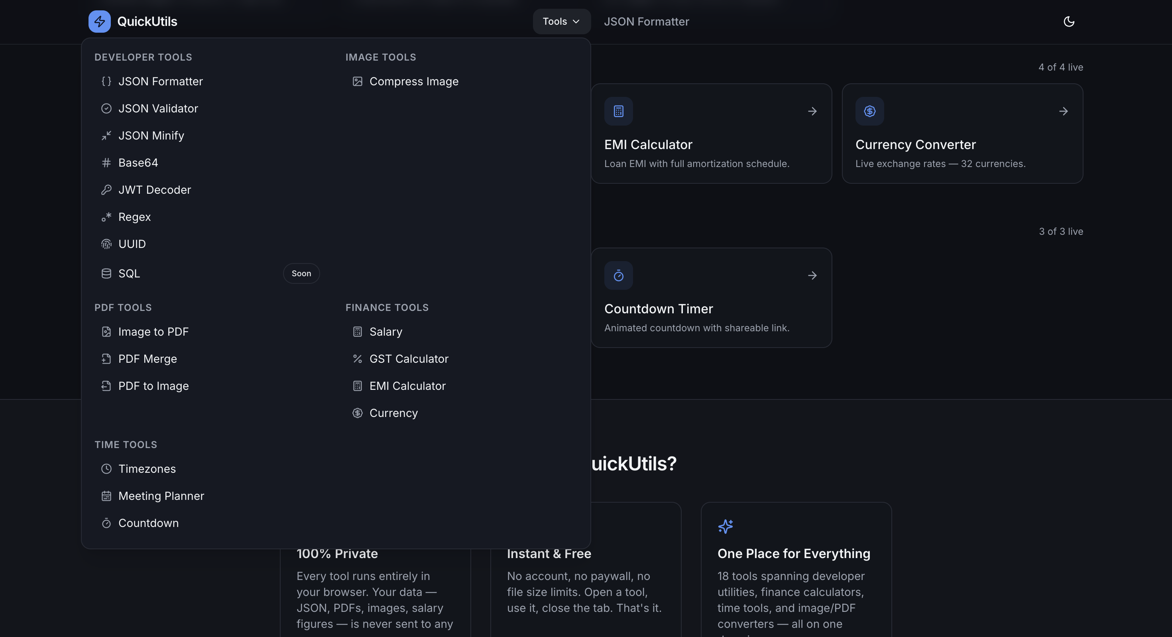Choose PDF to Image menu entry
The width and height of the screenshot is (1172, 637).
tap(210, 386)
